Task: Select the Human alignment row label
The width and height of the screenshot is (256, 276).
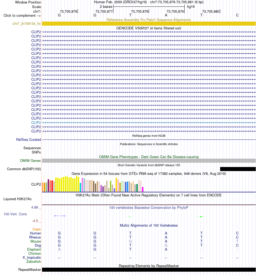Action: [x=35, y=233]
